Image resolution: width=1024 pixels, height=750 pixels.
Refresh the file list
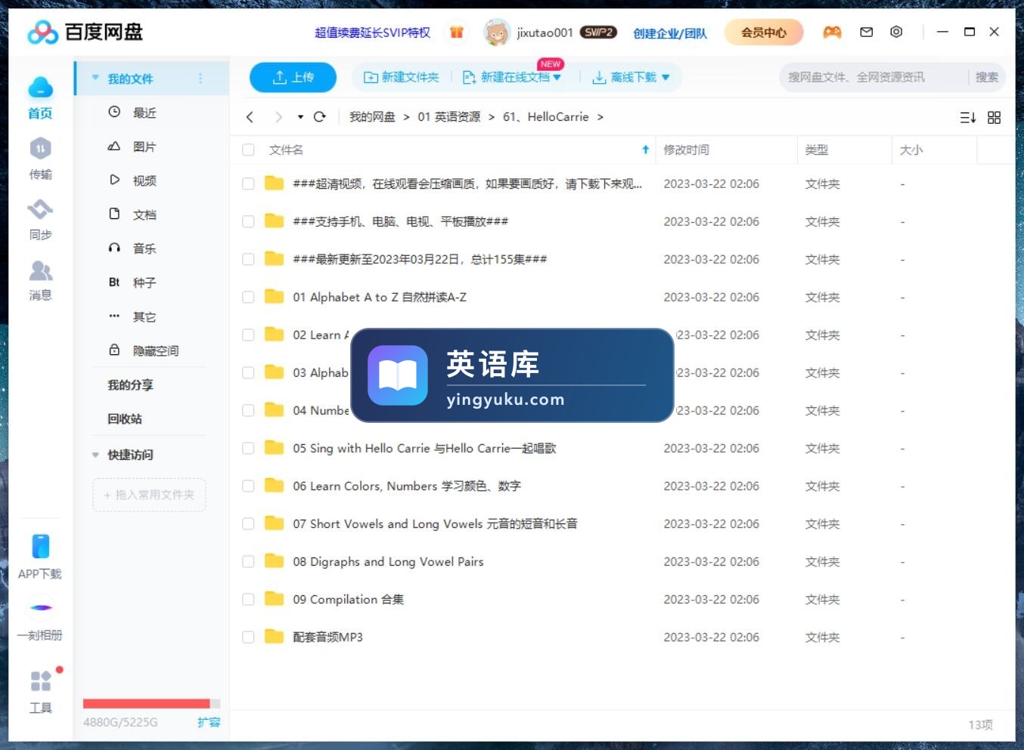coord(319,117)
